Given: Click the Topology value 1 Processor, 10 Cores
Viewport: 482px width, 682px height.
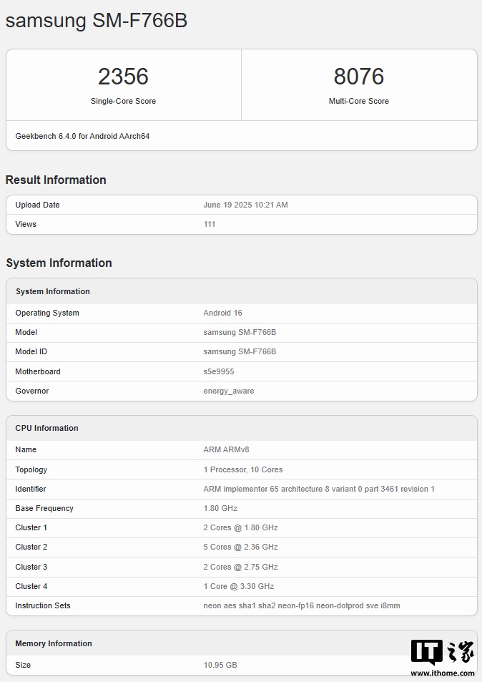Looking at the screenshot, I should [242, 469].
